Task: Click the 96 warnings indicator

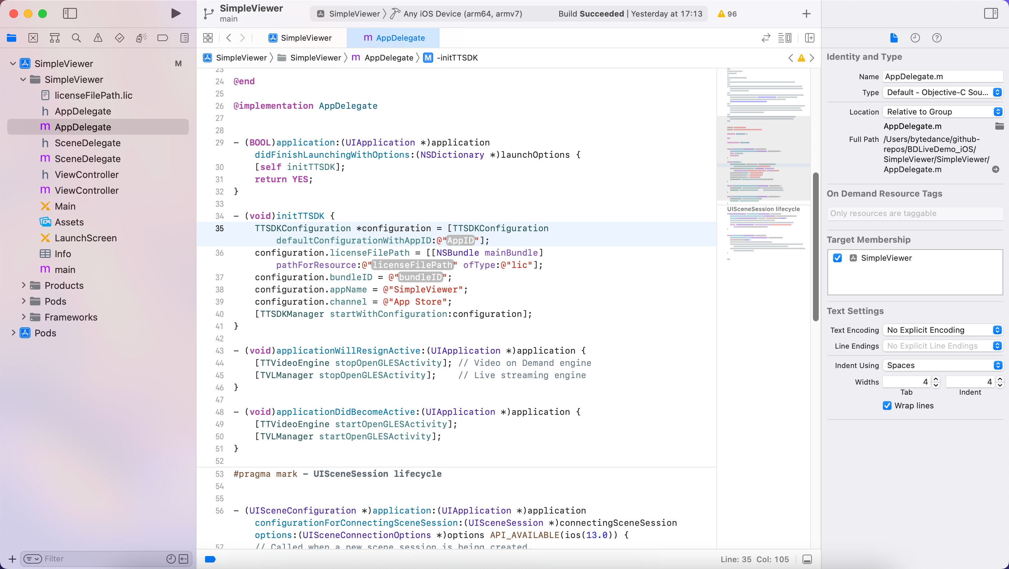Action: [727, 14]
